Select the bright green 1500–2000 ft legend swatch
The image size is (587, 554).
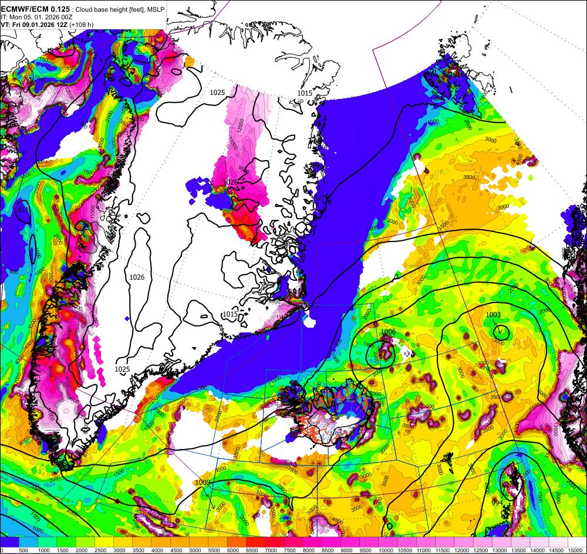[x=67, y=542]
